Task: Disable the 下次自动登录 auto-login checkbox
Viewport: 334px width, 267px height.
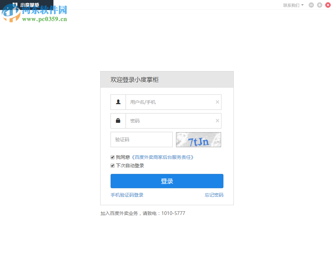Action: click(113, 166)
